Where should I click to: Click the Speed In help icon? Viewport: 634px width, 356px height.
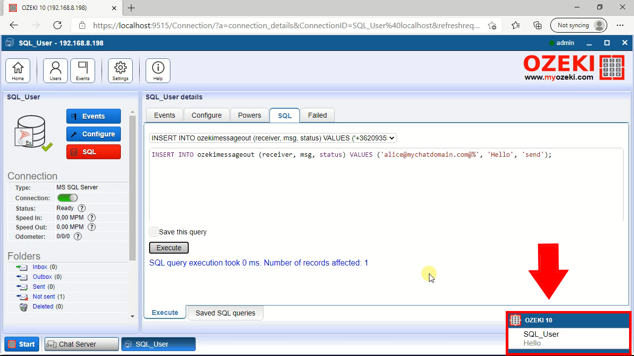point(92,218)
